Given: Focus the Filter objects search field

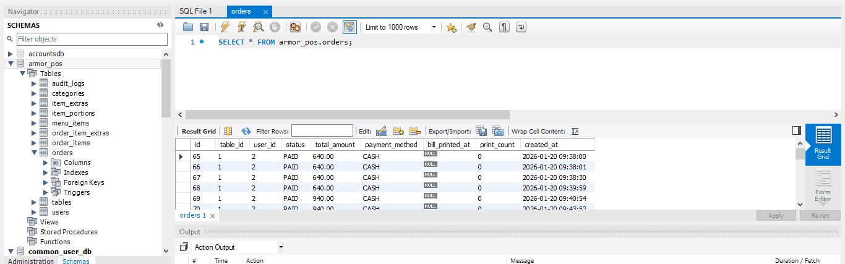Looking at the screenshot, I should [x=92, y=39].
